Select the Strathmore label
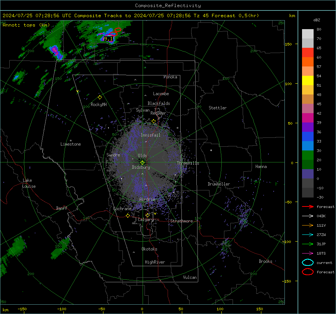The image size is (336, 314). pos(181,221)
